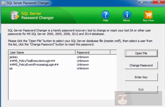165x107 pixels.
Task: Click the Password column header
Action: click(x=93, y=52)
